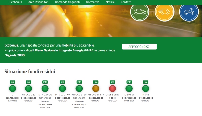Click Info button above L Elettrici
This screenshot has width=202, height=116.
pyautogui.click(x=129, y=82)
